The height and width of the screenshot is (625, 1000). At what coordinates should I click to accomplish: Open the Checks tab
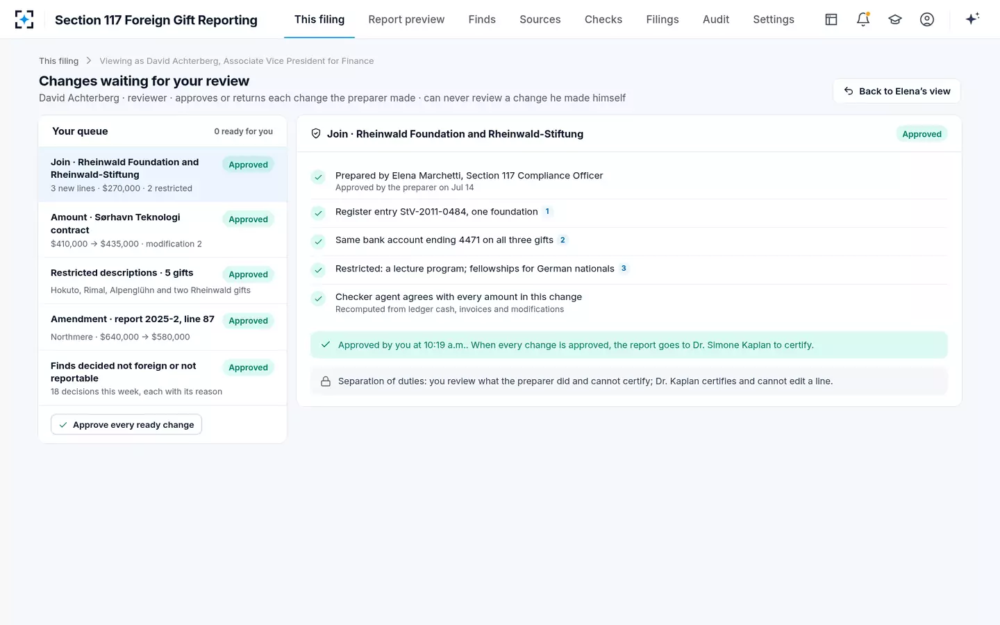click(603, 19)
